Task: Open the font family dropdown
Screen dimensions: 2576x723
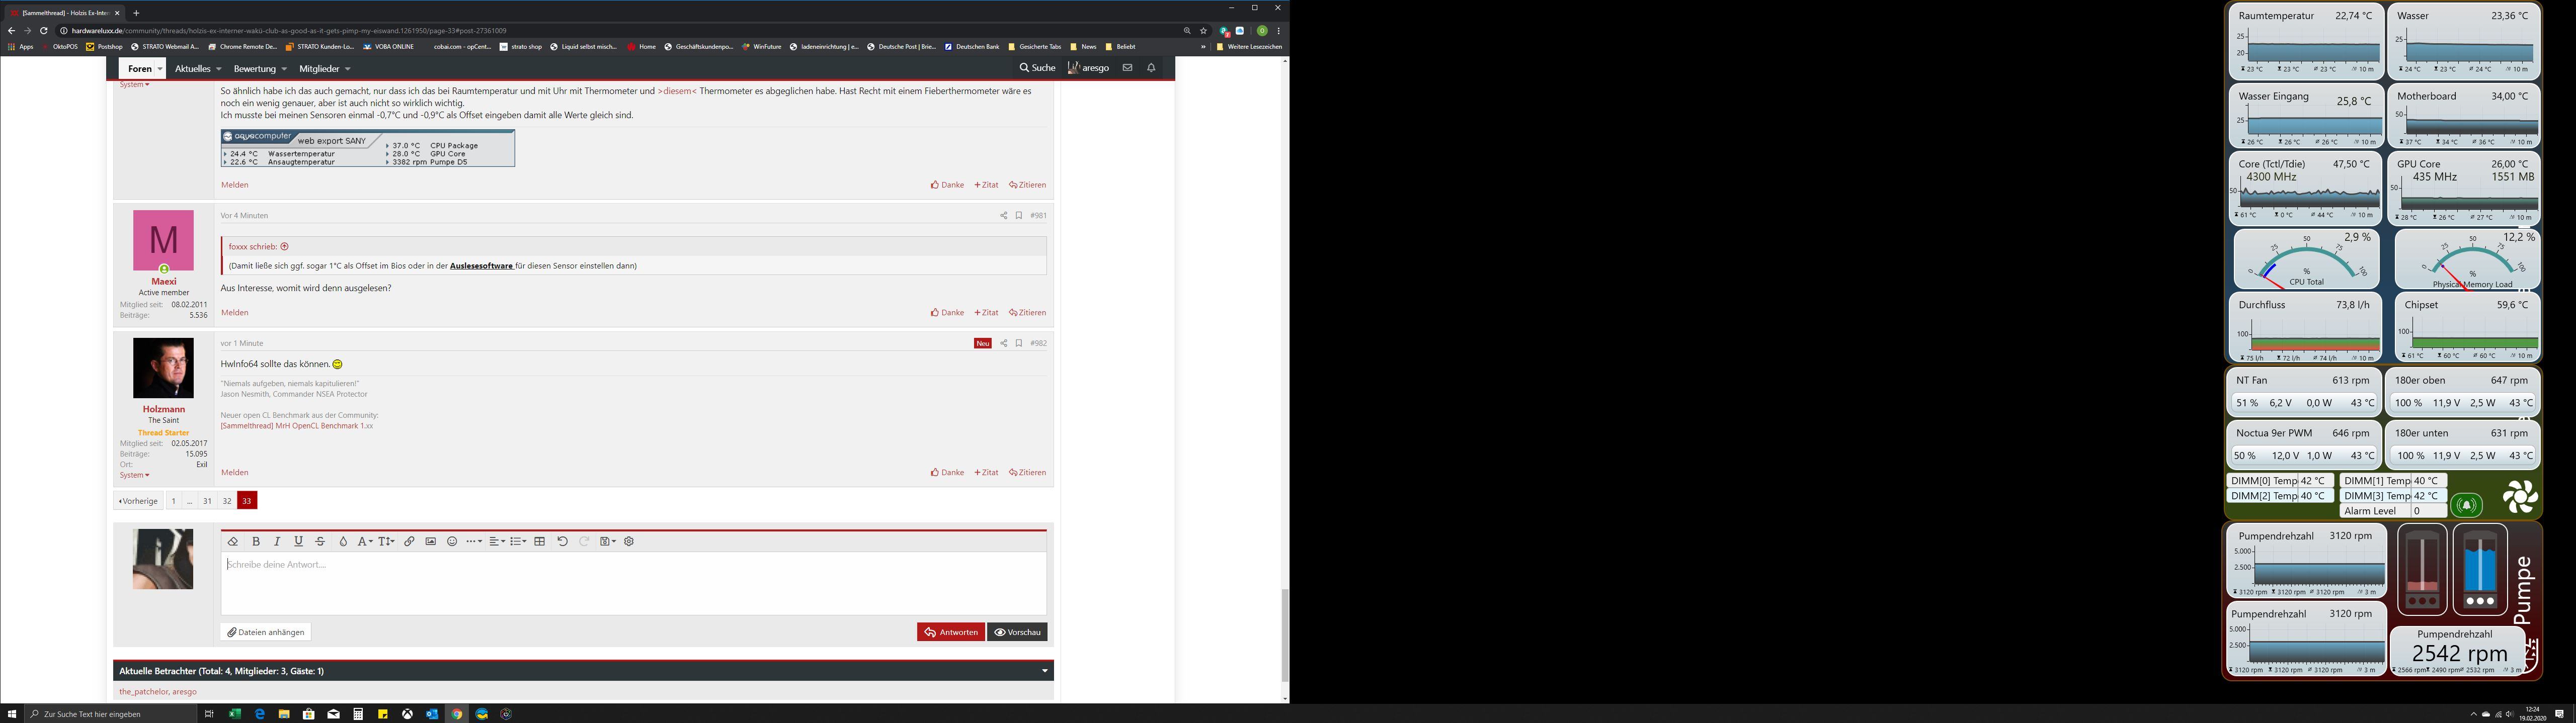Action: click(365, 541)
